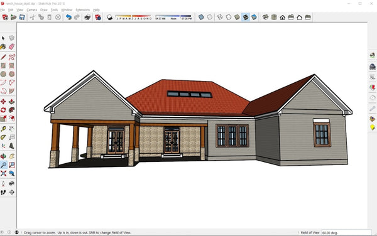377x236 pixels.
Task: Choose the 3 Point Arc tool
Action: [3, 91]
